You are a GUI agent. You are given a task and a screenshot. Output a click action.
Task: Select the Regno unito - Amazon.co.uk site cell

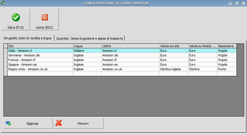[x=40, y=69]
